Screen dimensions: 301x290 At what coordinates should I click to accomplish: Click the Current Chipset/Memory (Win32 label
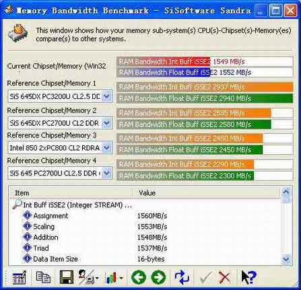(x=57, y=66)
